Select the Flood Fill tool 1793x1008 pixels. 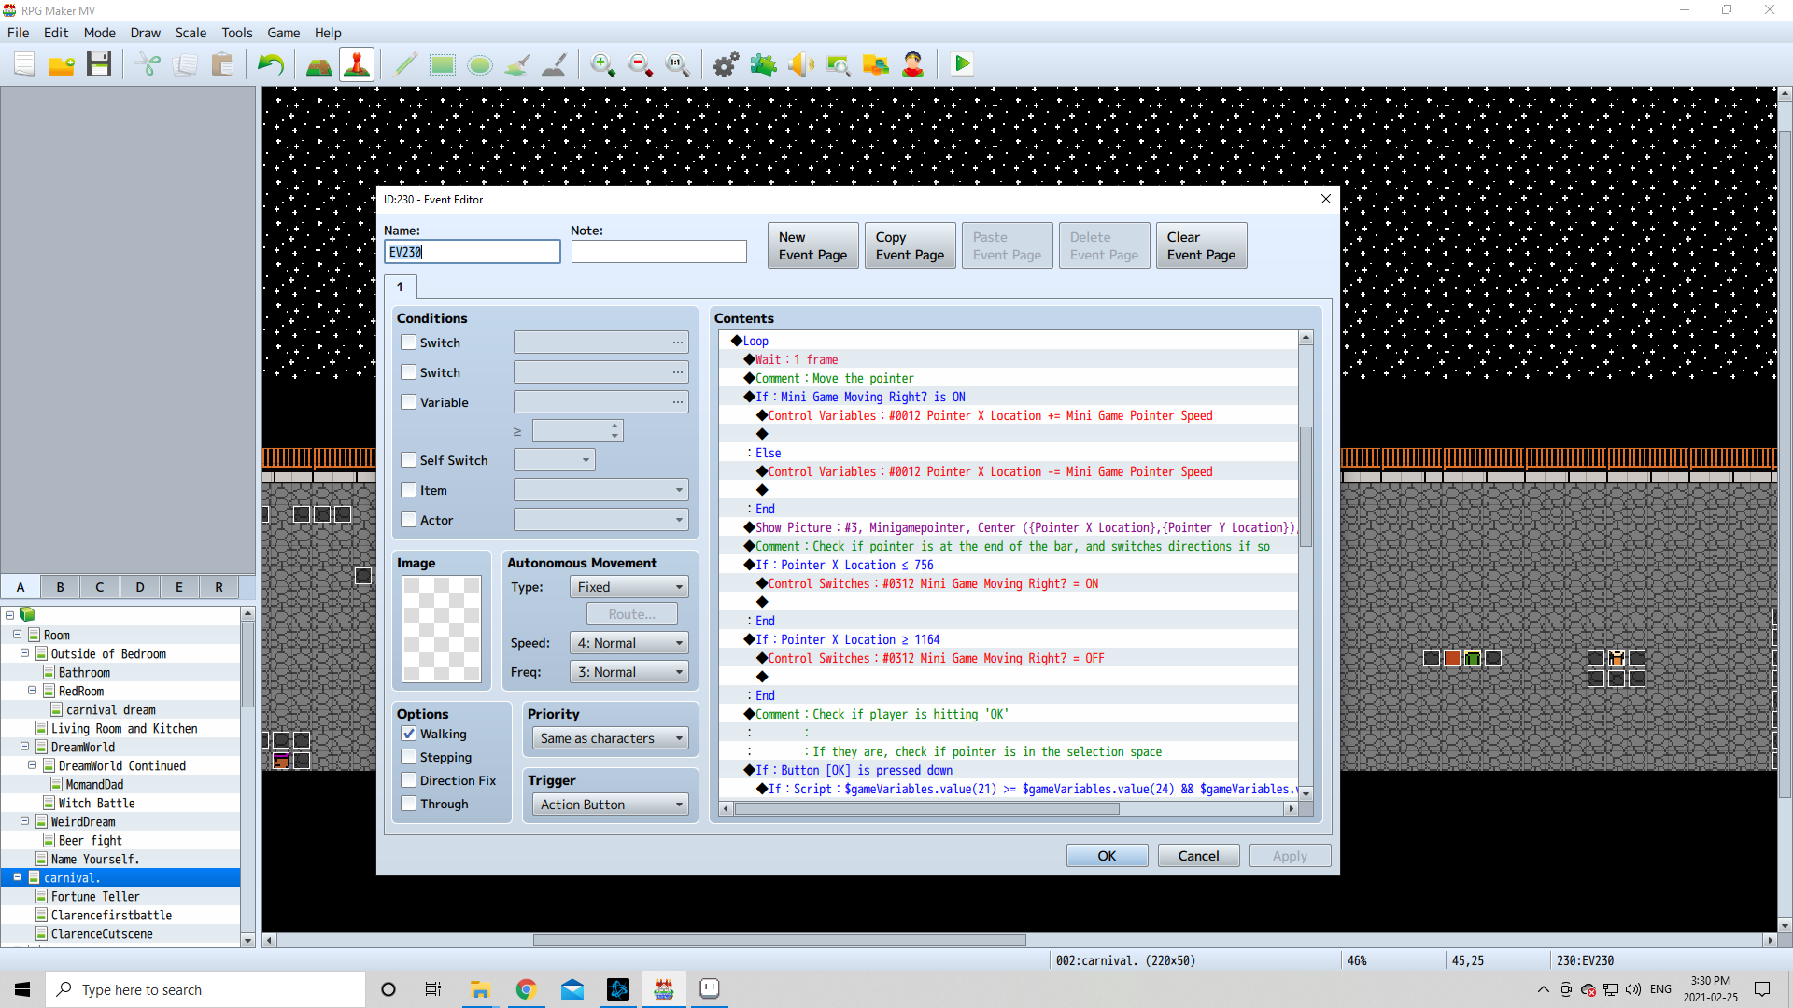click(x=517, y=64)
